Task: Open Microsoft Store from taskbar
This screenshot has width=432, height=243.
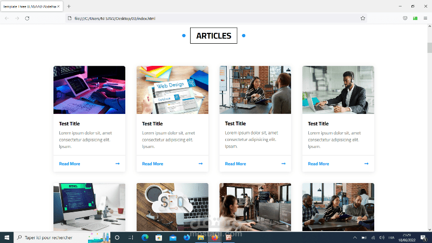Action: pos(159,238)
